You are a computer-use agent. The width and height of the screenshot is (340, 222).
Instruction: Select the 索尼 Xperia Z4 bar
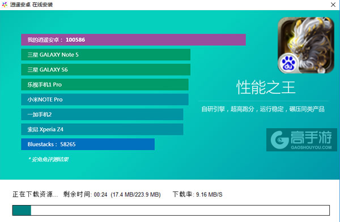click(x=102, y=129)
